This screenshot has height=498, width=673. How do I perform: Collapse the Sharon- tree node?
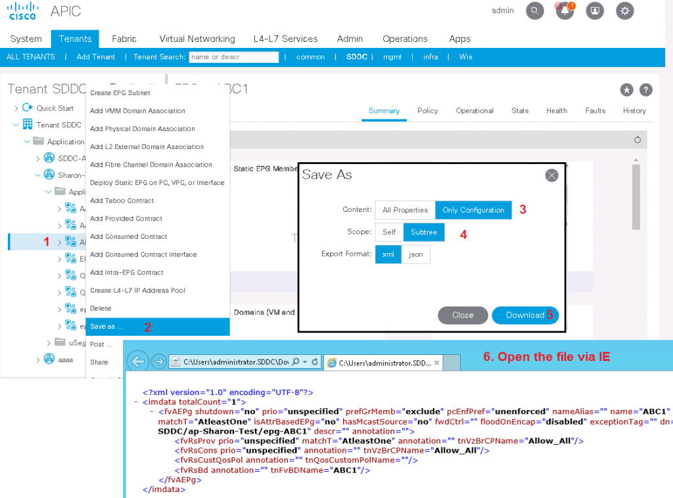(x=37, y=175)
